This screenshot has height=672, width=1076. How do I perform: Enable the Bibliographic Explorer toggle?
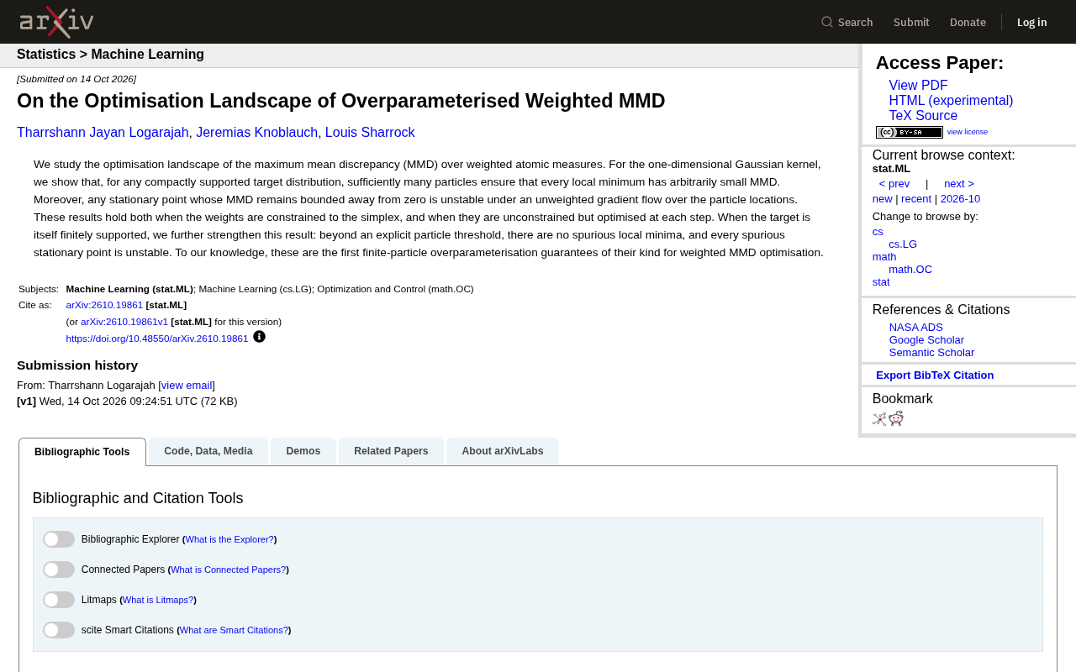(59, 539)
